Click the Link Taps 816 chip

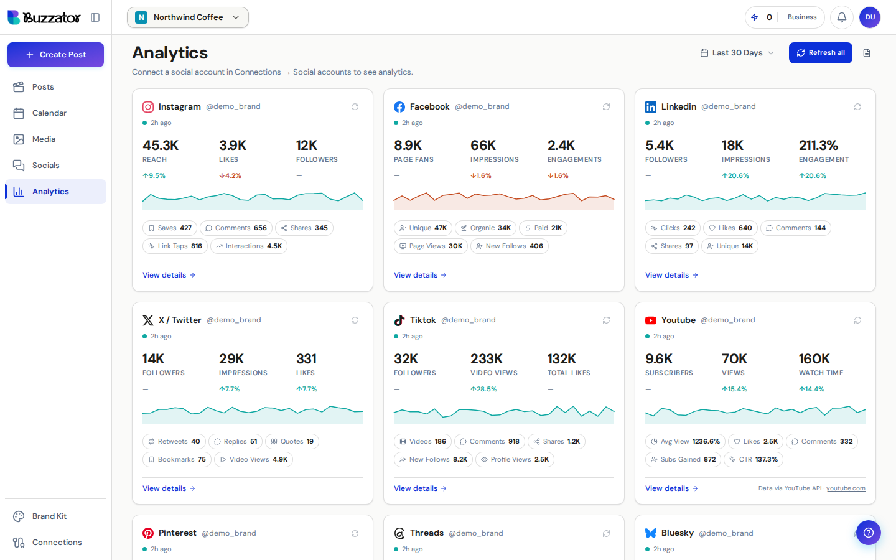point(175,246)
